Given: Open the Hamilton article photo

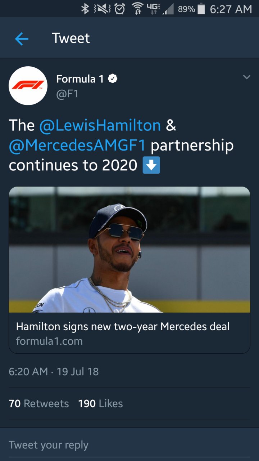Looking at the screenshot, I should click(x=129, y=250).
